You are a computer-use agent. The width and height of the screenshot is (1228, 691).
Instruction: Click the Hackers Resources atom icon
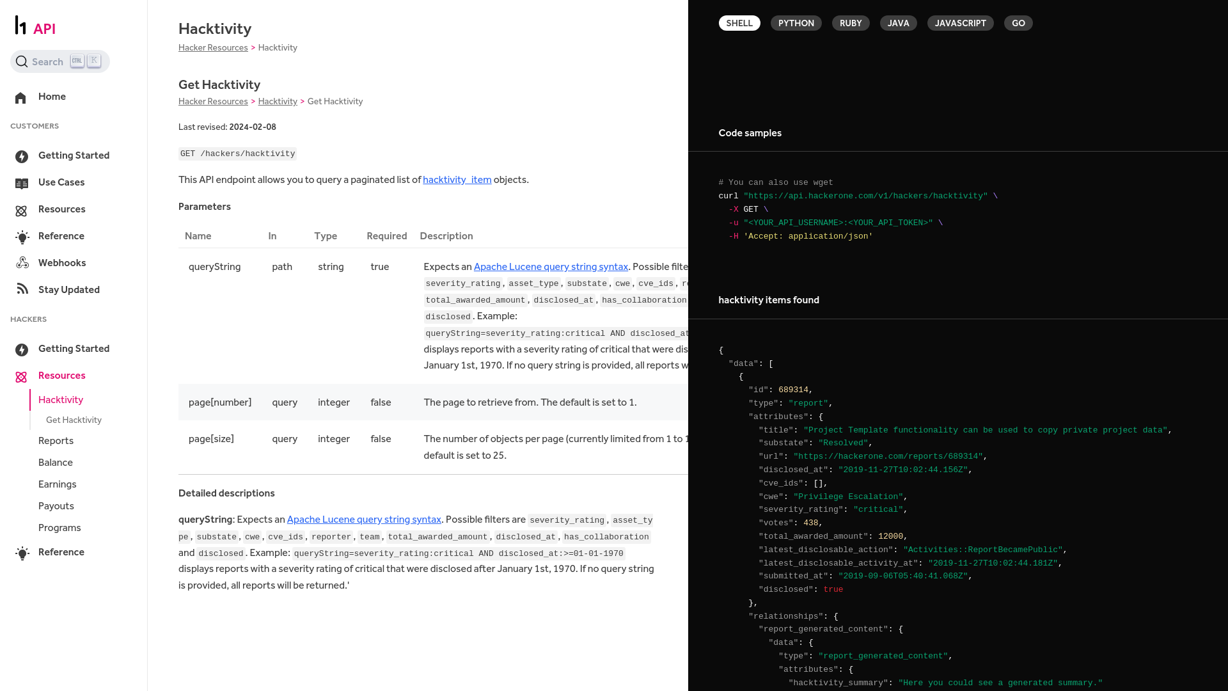click(21, 377)
